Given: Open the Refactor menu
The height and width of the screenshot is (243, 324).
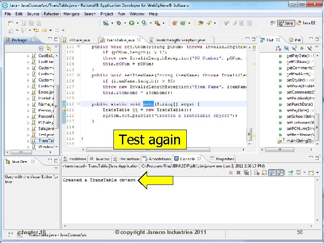Looking at the screenshot, I should pos(51,14).
